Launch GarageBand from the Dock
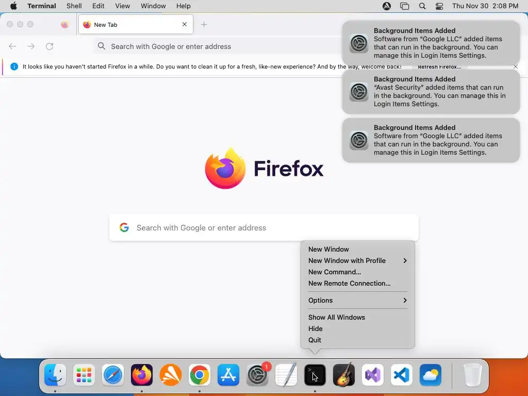Image resolution: width=528 pixels, height=396 pixels. click(344, 375)
